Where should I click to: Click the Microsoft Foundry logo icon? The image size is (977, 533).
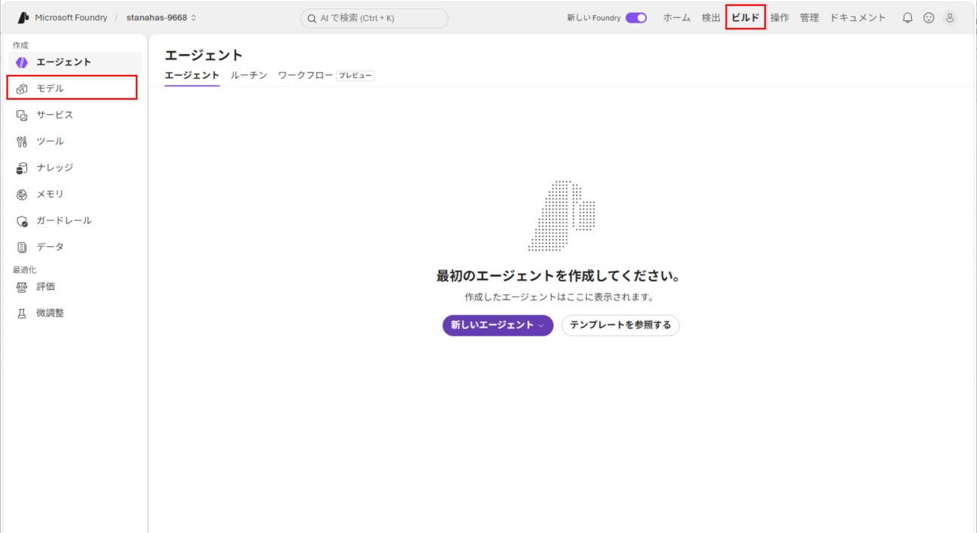click(23, 17)
